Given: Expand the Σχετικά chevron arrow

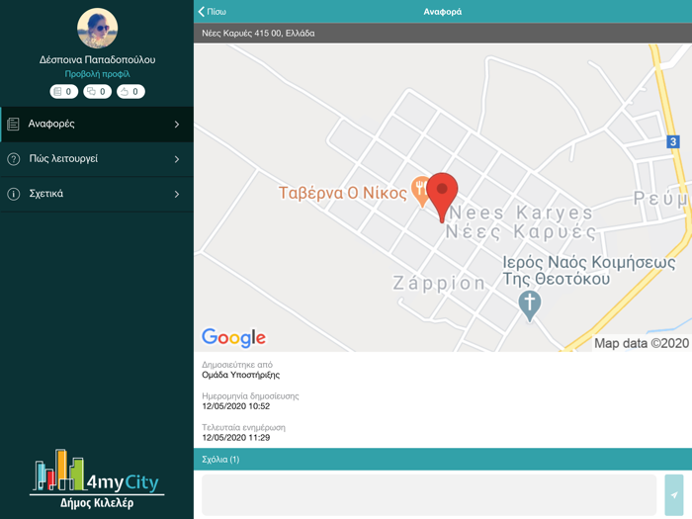Looking at the screenshot, I should pyautogui.click(x=177, y=195).
